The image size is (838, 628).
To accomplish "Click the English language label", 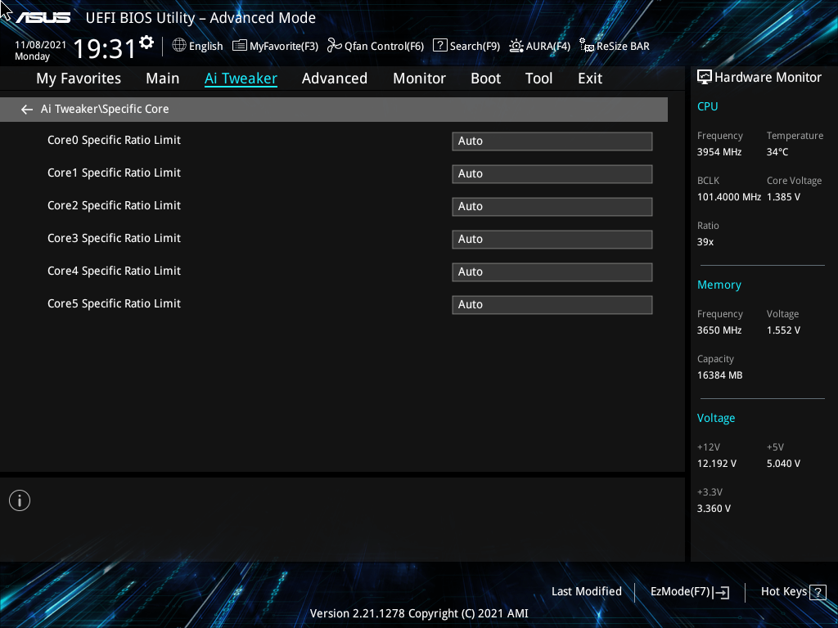I will click(205, 47).
